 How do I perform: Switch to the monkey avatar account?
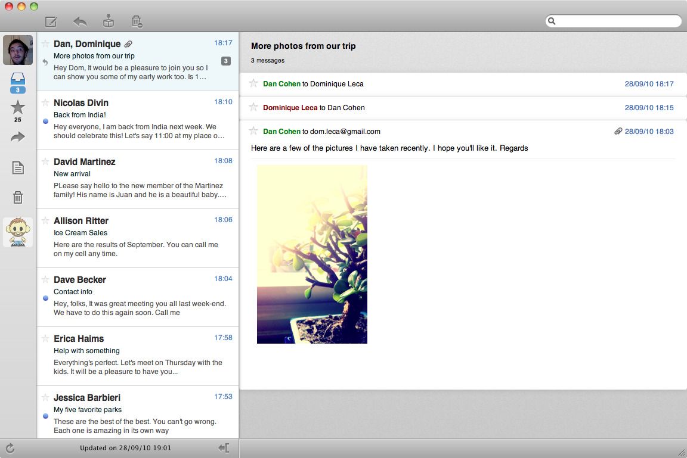(18, 232)
